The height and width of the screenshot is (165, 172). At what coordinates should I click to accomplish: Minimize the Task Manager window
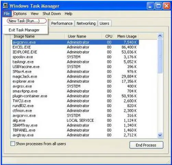click(x=150, y=5)
